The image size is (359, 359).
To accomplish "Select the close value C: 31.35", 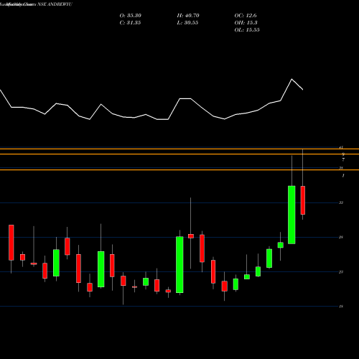I will 130,23.
